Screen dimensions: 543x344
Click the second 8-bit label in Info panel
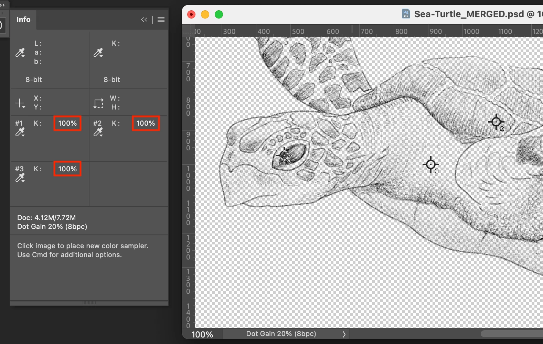coord(112,80)
